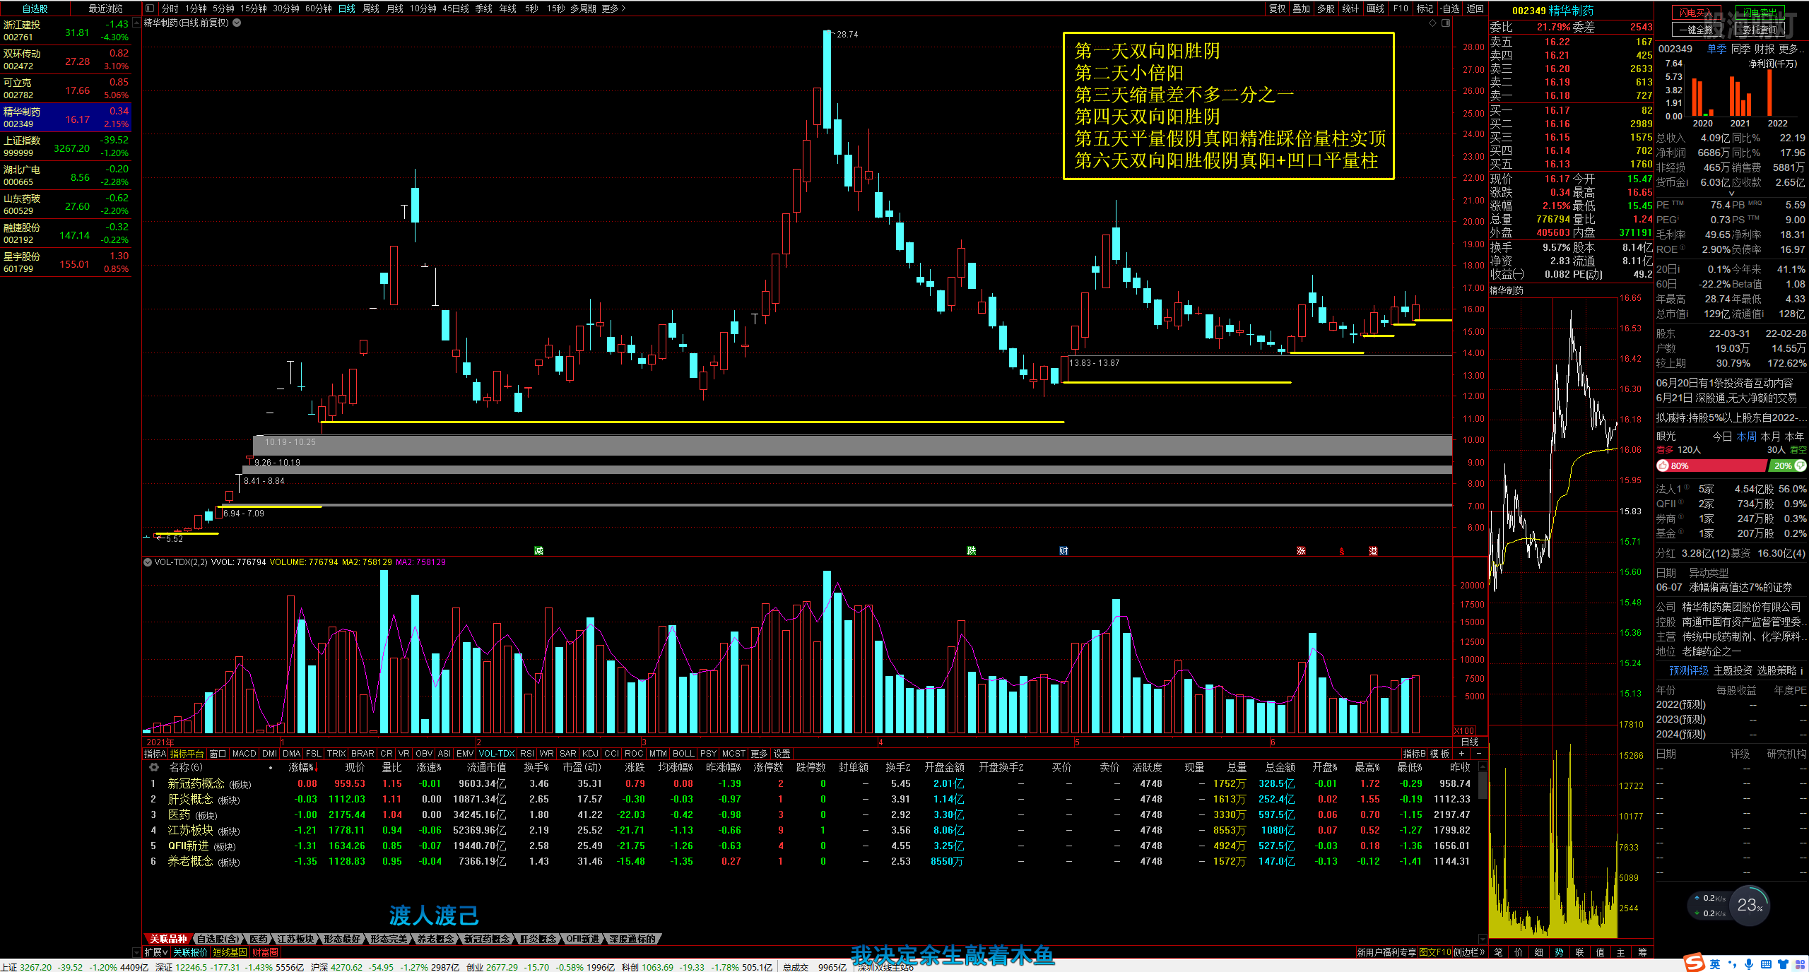Expand the chevron below 货币金 row
The height and width of the screenshot is (972, 1809).
[1731, 194]
